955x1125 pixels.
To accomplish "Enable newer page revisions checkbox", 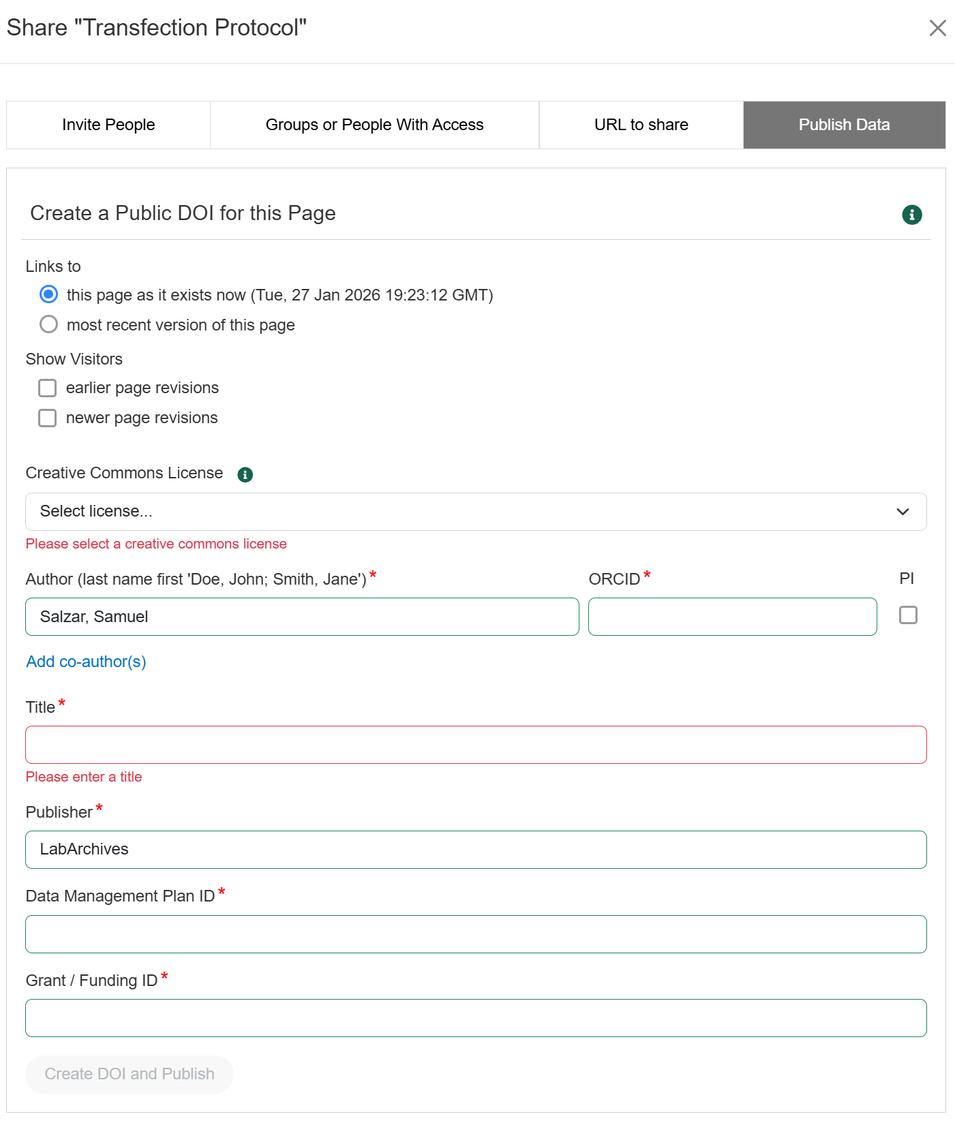I will pos(48,418).
